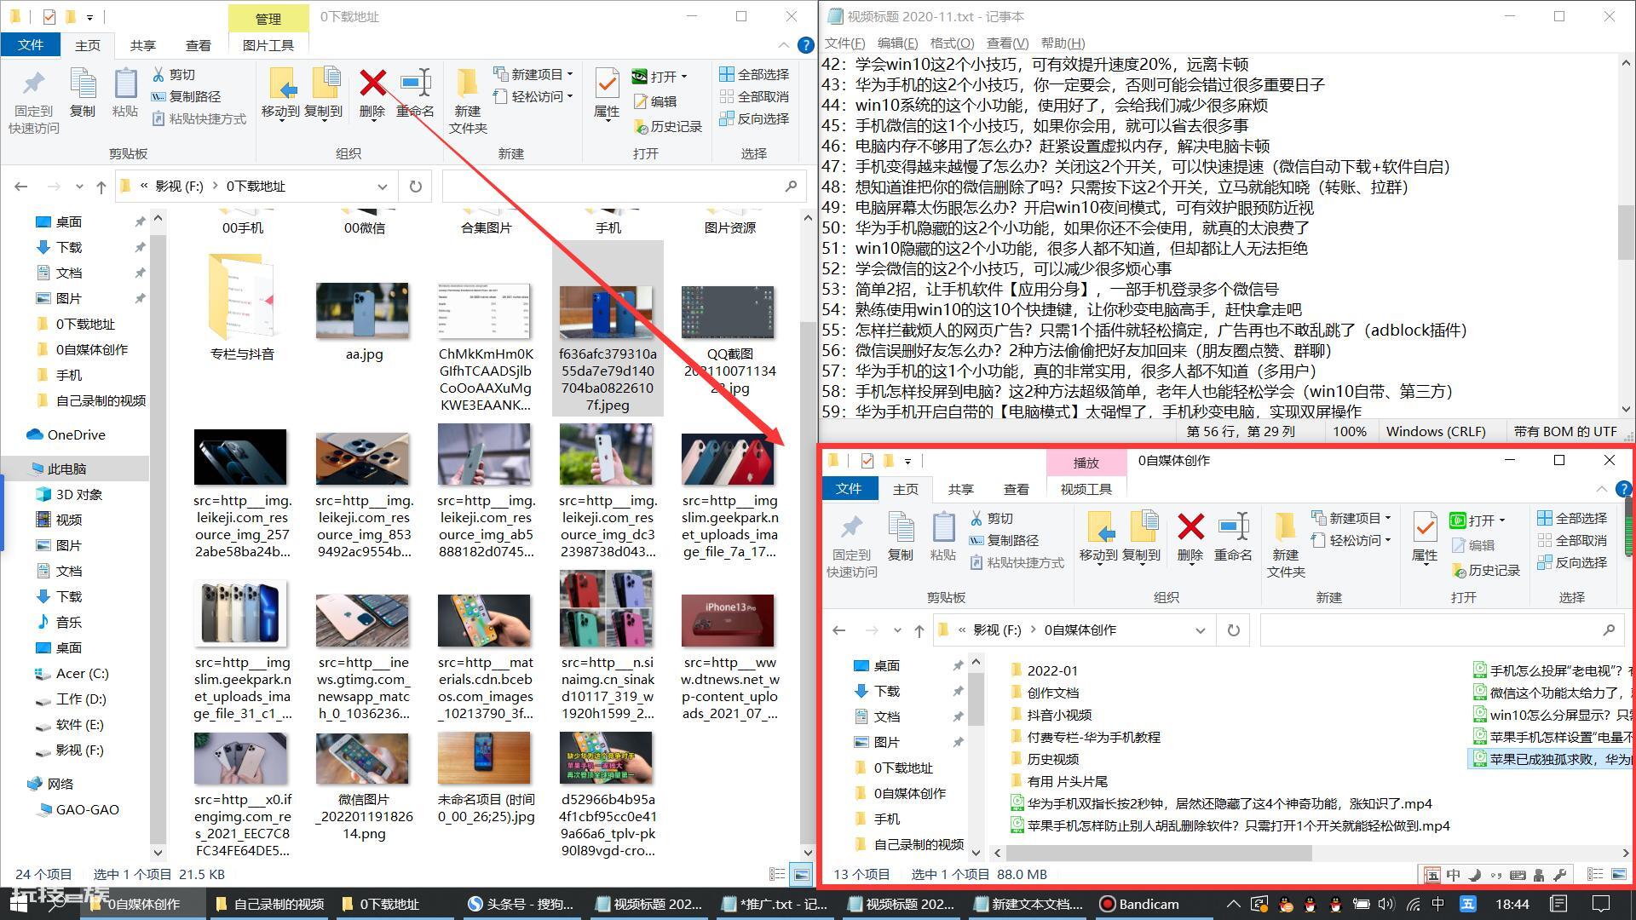This screenshot has width=1636, height=920.
Task: Click the 重命名 icon in the 0自媒体创作 window
Action: [1233, 526]
